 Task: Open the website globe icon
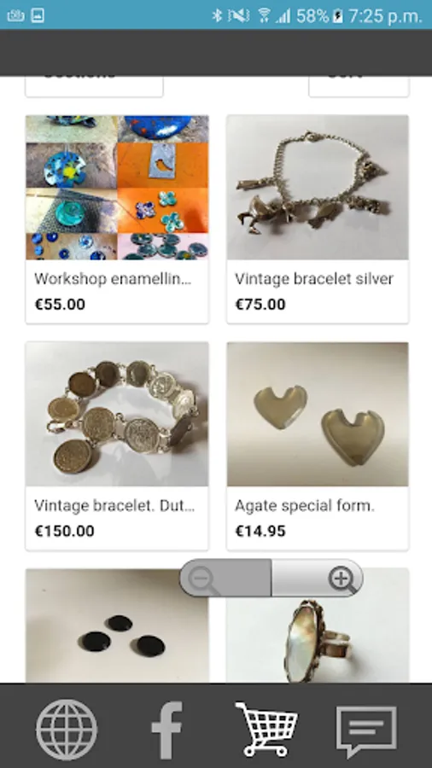coord(67,730)
